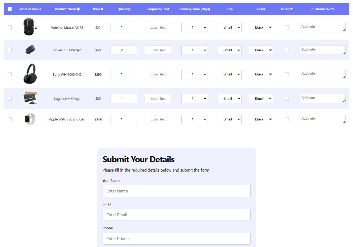
Task: Select the Logitech MX Keys row checkbox
Action: pos(10,98)
